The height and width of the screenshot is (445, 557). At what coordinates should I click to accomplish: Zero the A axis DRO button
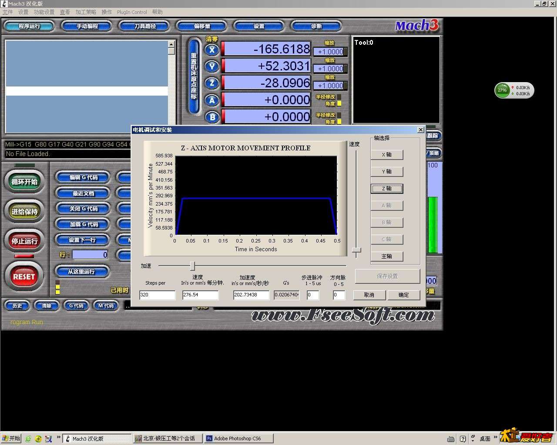pos(212,100)
